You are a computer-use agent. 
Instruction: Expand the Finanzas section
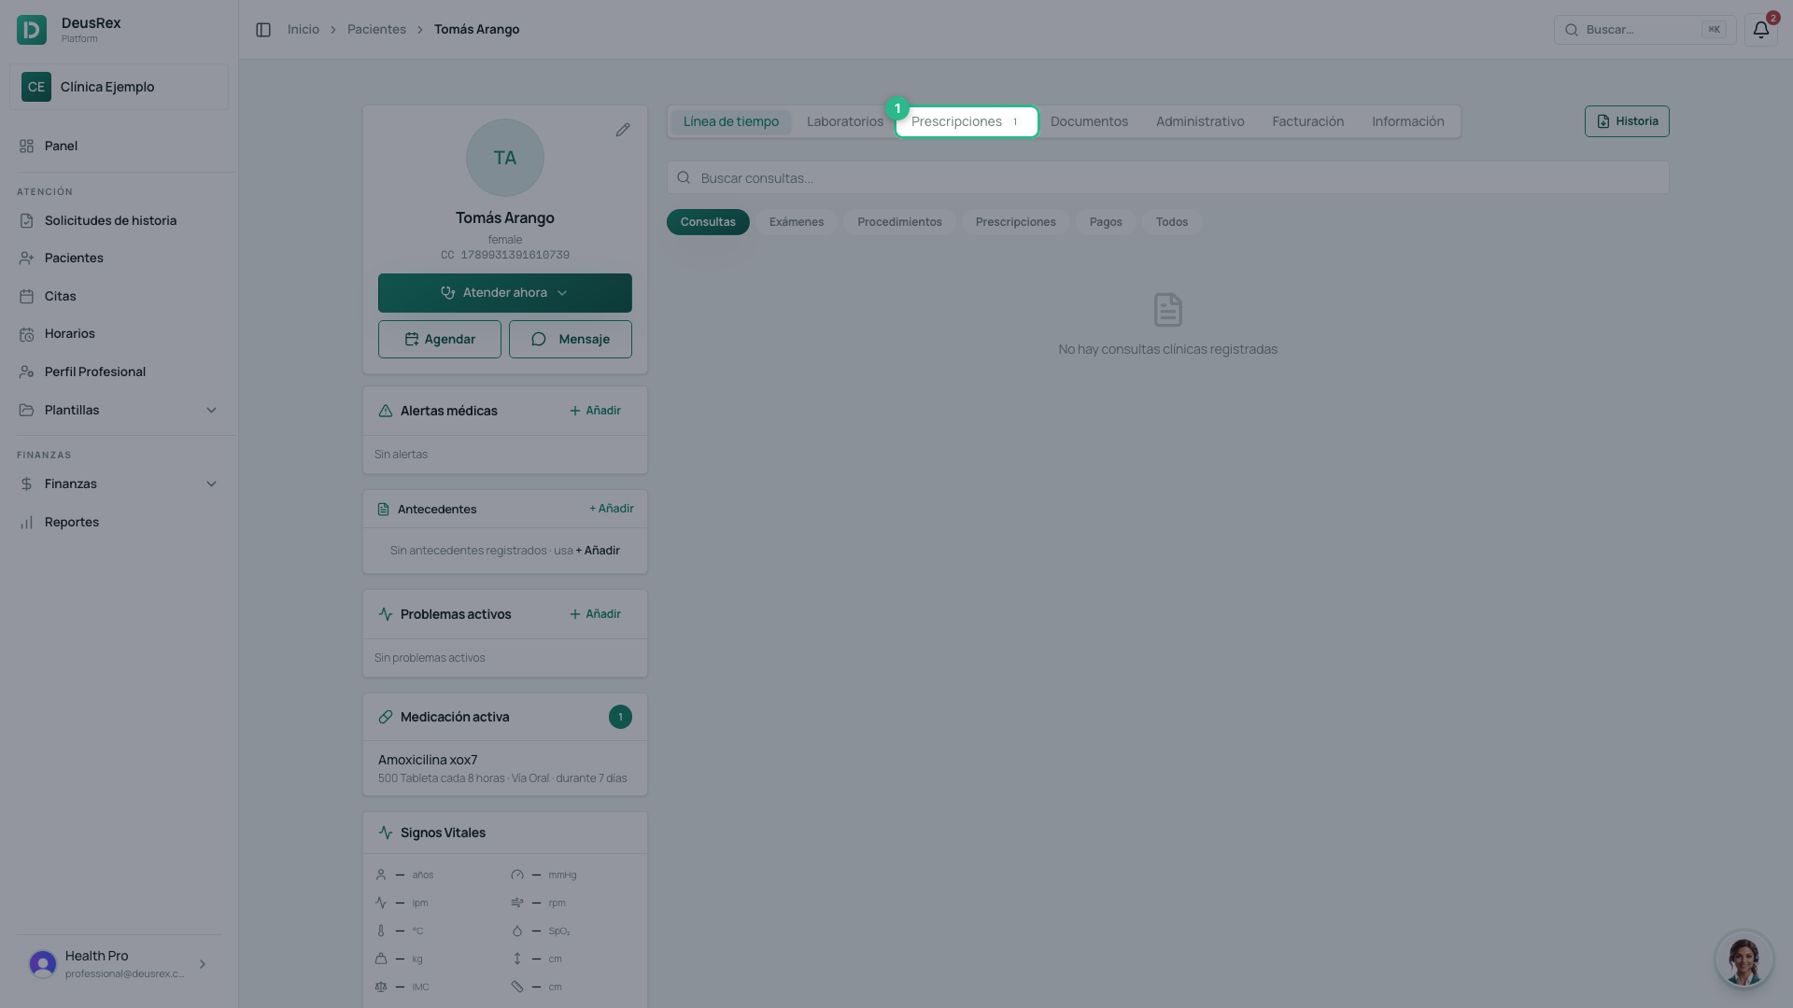pos(119,484)
